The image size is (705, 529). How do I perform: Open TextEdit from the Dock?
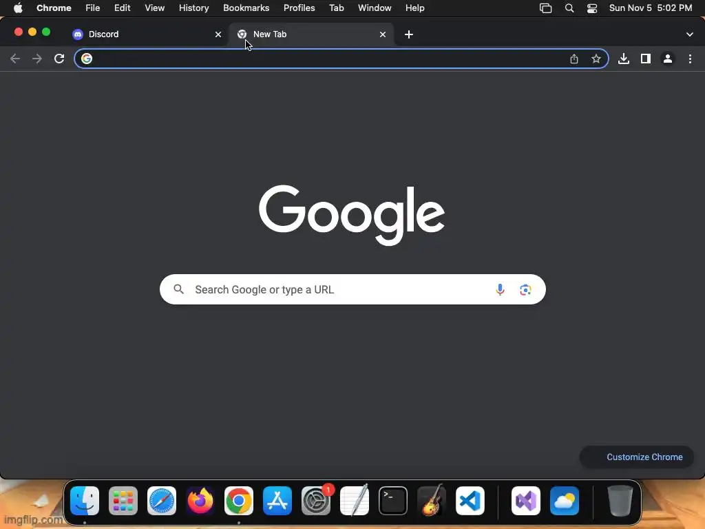(355, 501)
